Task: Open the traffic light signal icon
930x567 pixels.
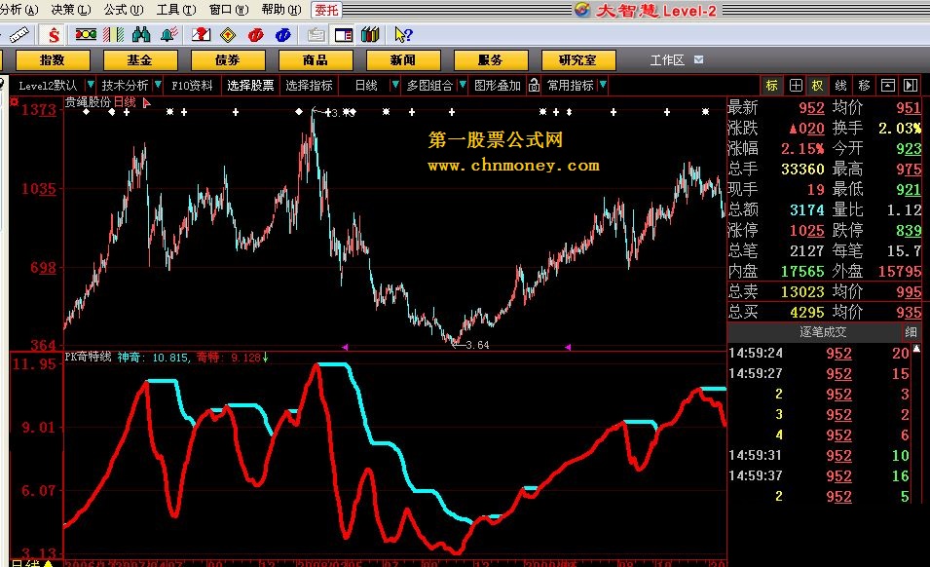Action: click(x=86, y=35)
